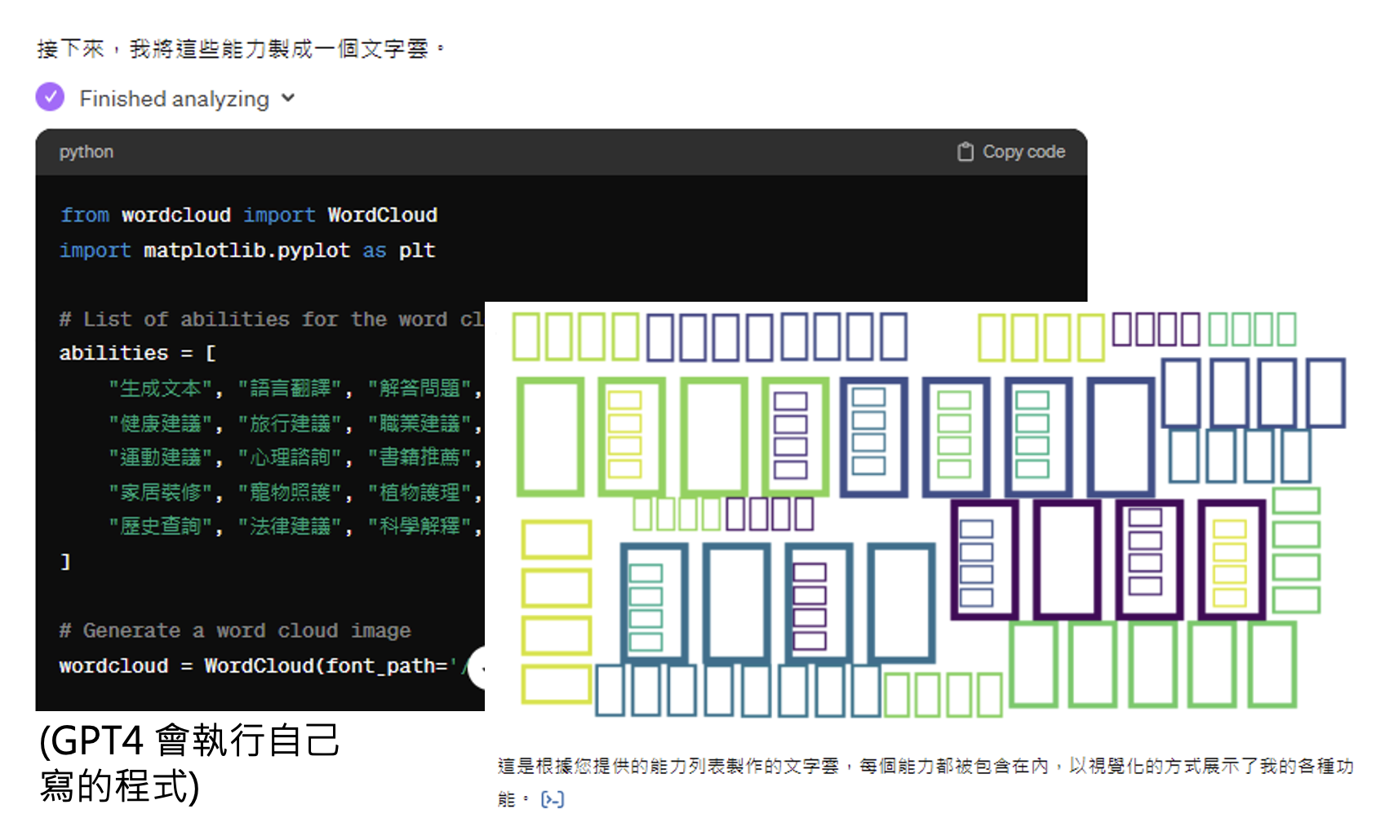Viewport: 1394px width, 840px height.
Task: Click the "法律建議" string in the abilities list
Action: [291, 527]
